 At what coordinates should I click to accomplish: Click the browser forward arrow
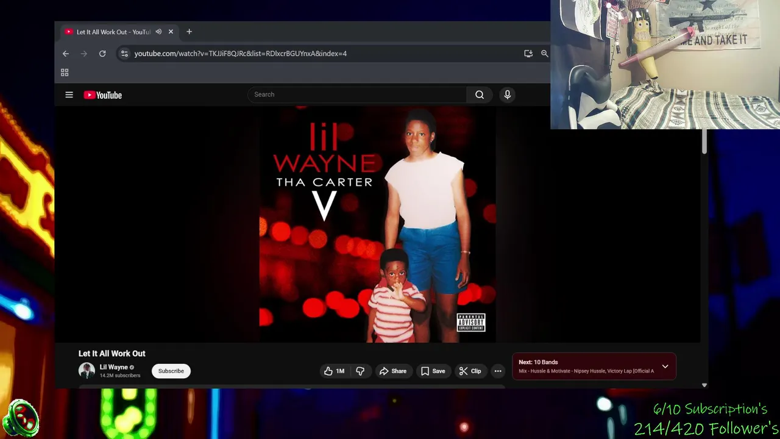[84, 54]
